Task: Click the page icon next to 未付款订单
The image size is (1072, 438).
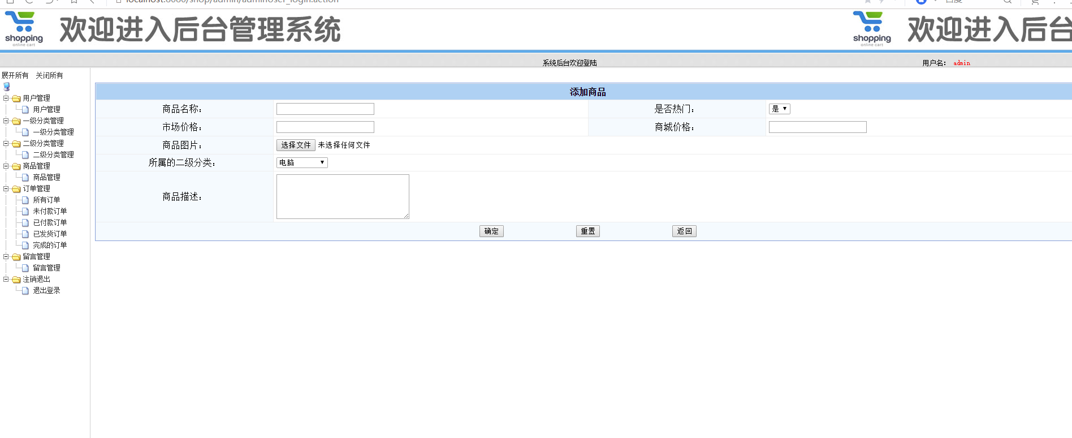Action: (x=25, y=212)
